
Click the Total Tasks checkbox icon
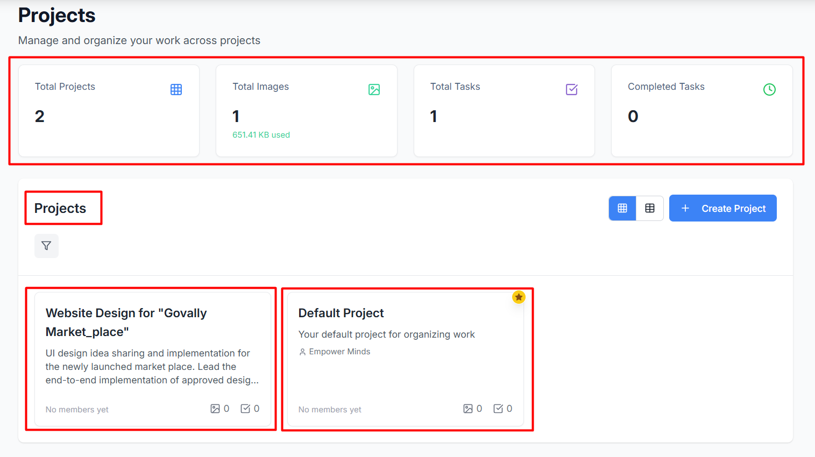571,90
